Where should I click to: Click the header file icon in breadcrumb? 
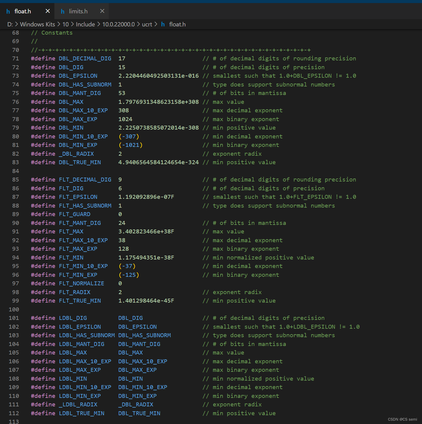click(x=163, y=24)
